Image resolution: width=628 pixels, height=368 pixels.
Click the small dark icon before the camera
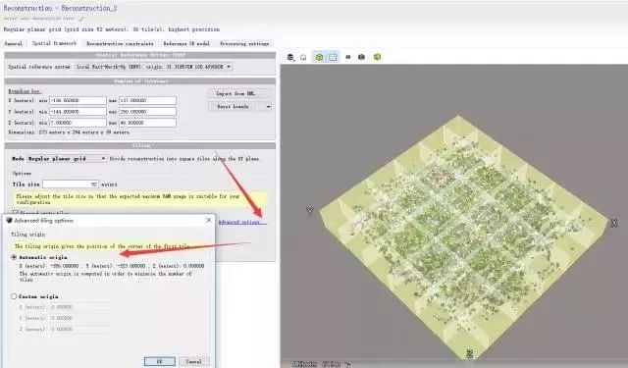click(348, 57)
